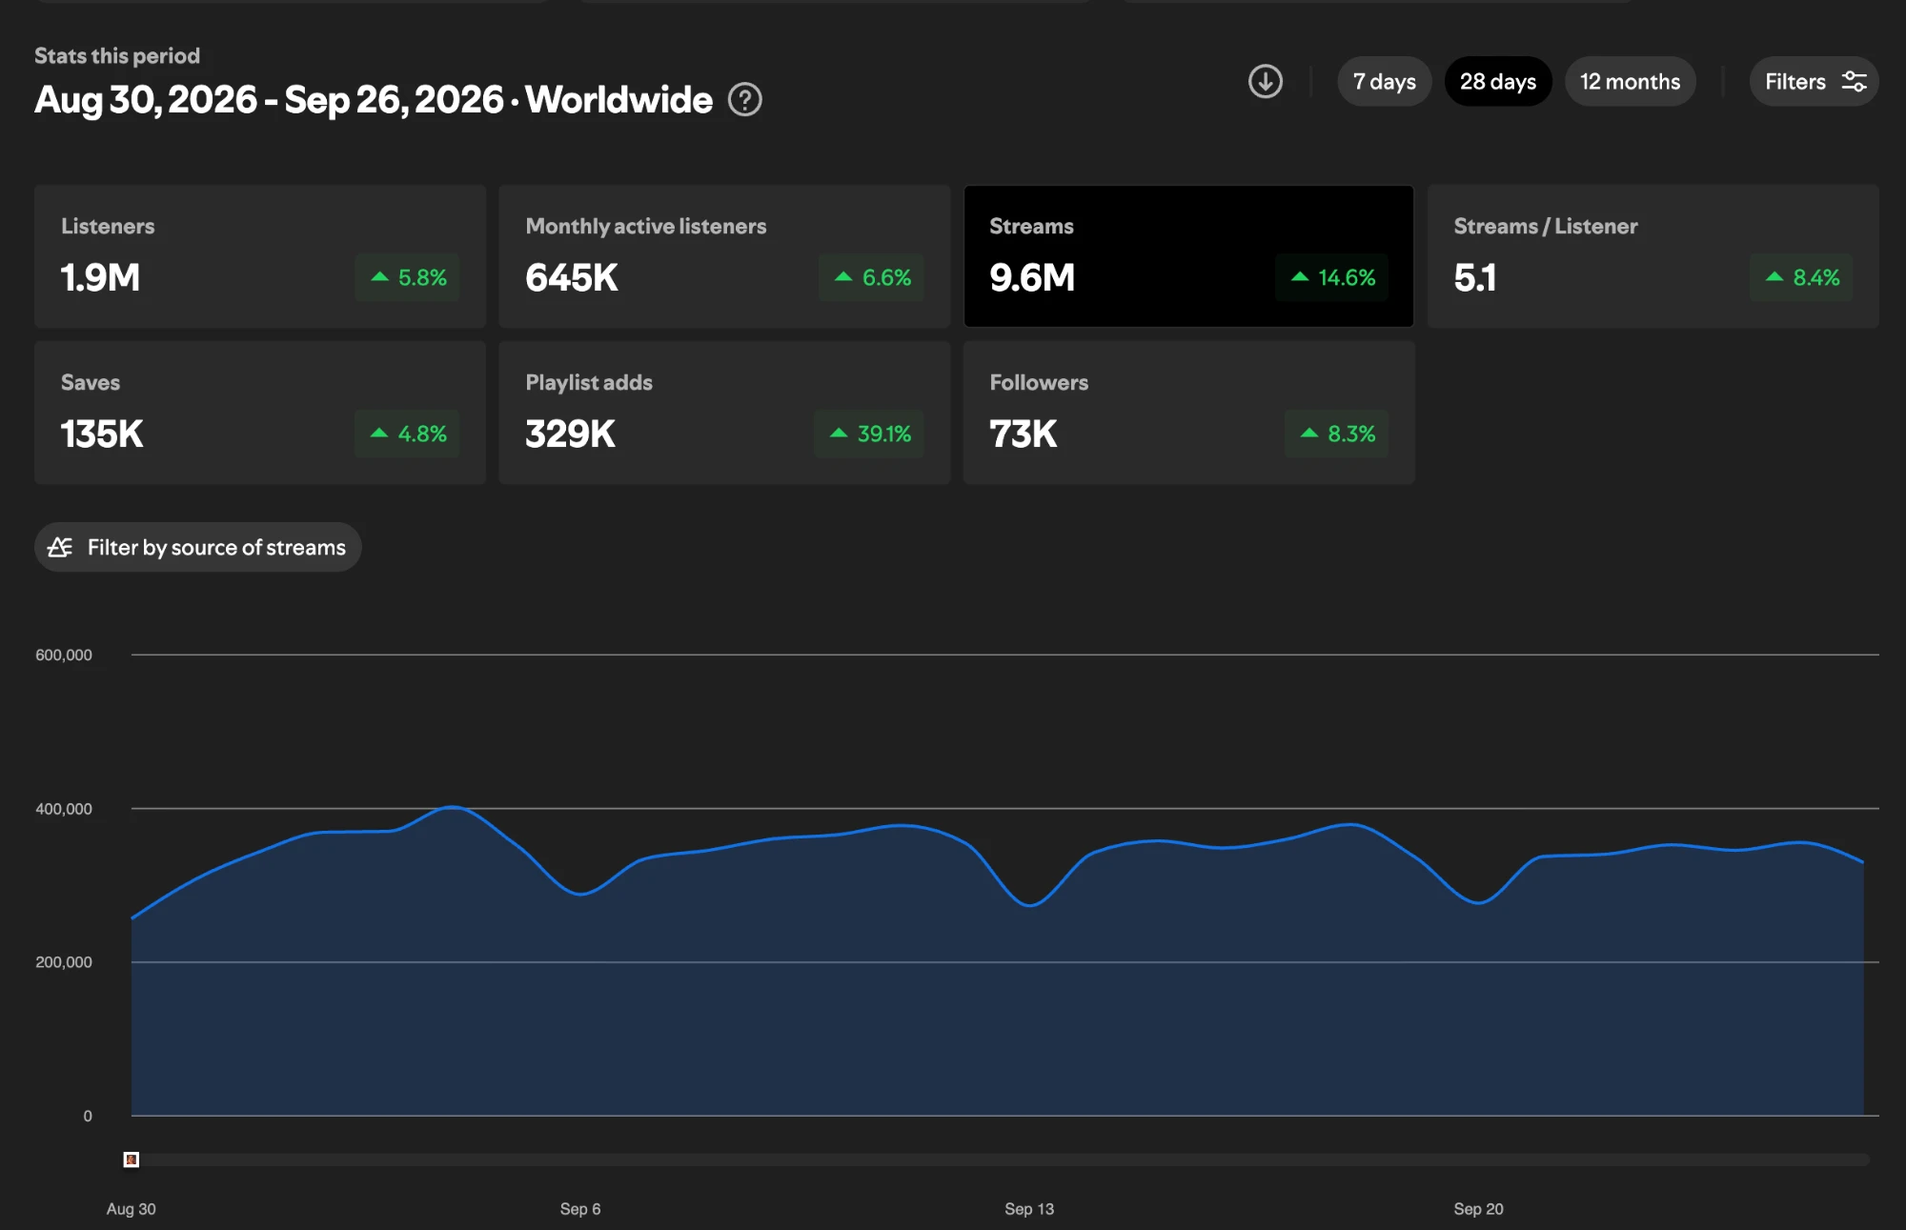Click the 14.6% streams change badge
Viewport: 1906px width, 1230px height.
[1331, 277]
